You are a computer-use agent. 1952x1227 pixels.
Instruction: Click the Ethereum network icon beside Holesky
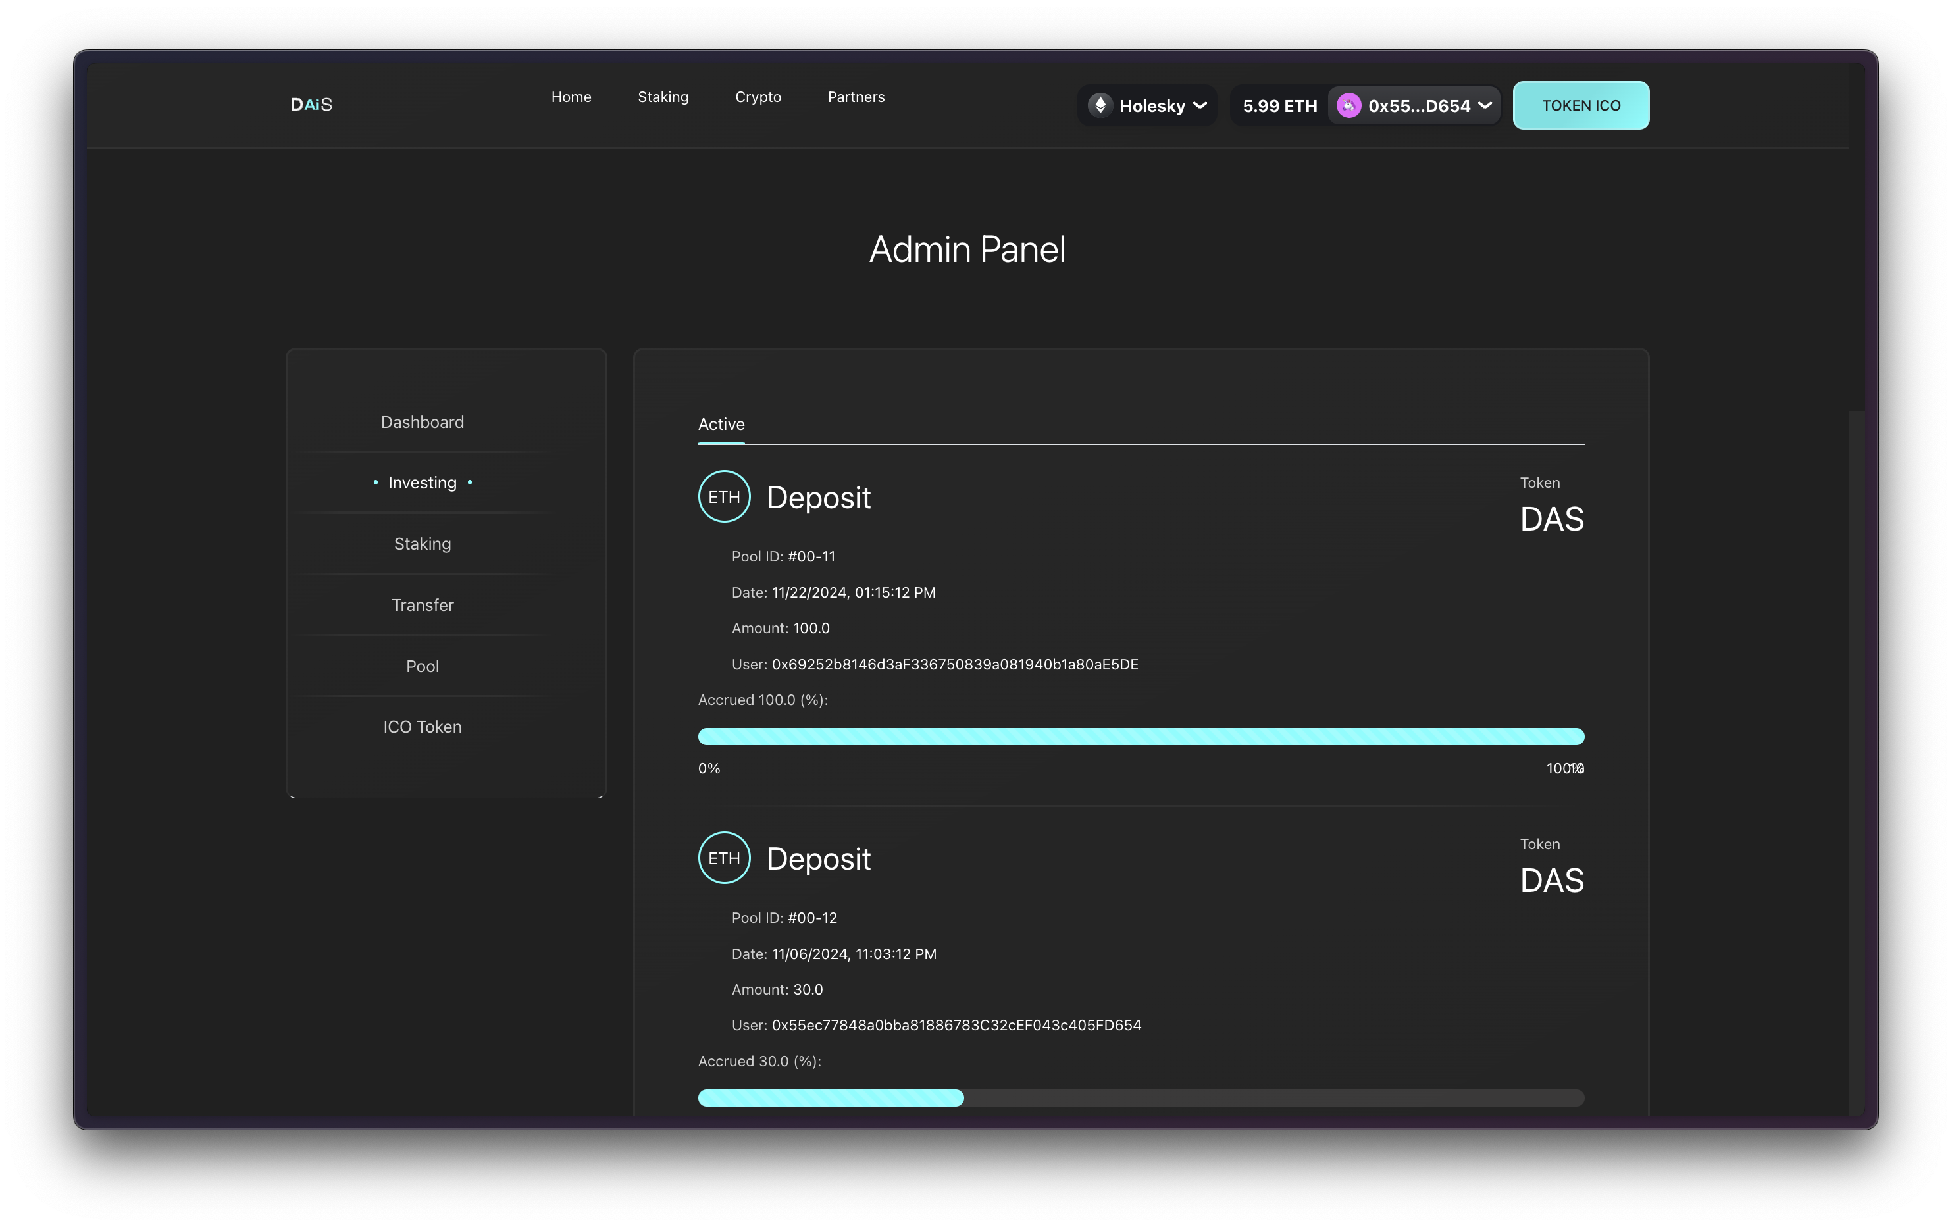(x=1100, y=105)
